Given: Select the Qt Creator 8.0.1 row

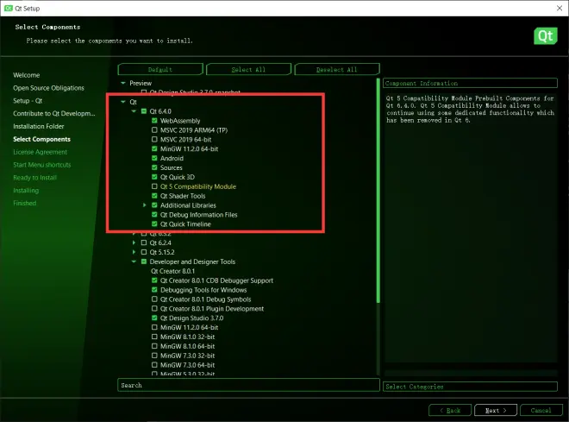Looking at the screenshot, I should [172, 271].
